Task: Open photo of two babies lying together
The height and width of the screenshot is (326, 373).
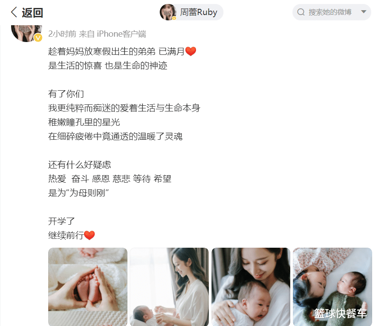Action: [333, 287]
